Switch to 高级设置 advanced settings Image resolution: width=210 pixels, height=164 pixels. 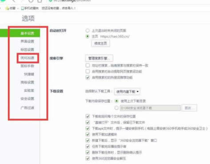click(27, 82)
